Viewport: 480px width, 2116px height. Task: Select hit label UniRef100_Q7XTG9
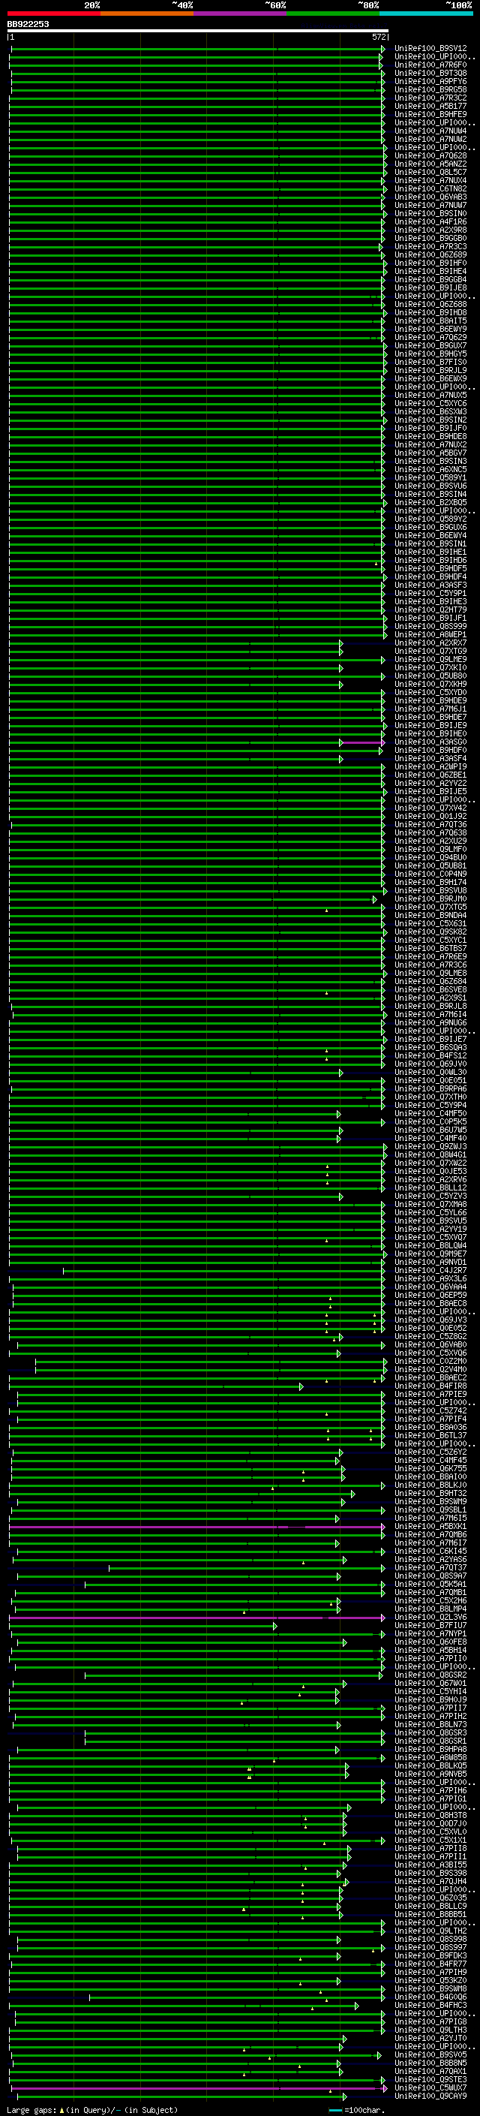click(430, 652)
